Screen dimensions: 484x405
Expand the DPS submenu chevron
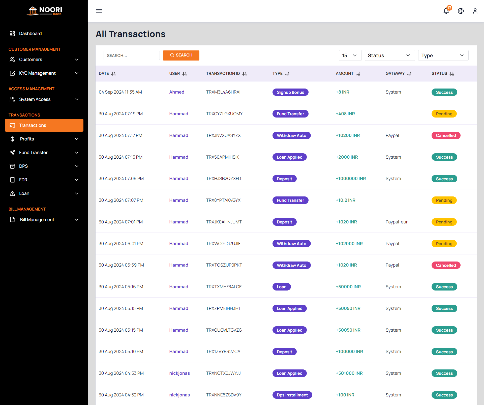77,166
